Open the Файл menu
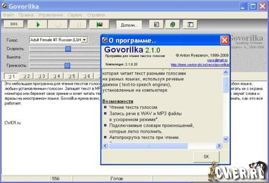 coord(9,15)
